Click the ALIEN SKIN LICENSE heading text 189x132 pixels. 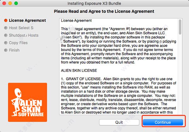(79, 71)
